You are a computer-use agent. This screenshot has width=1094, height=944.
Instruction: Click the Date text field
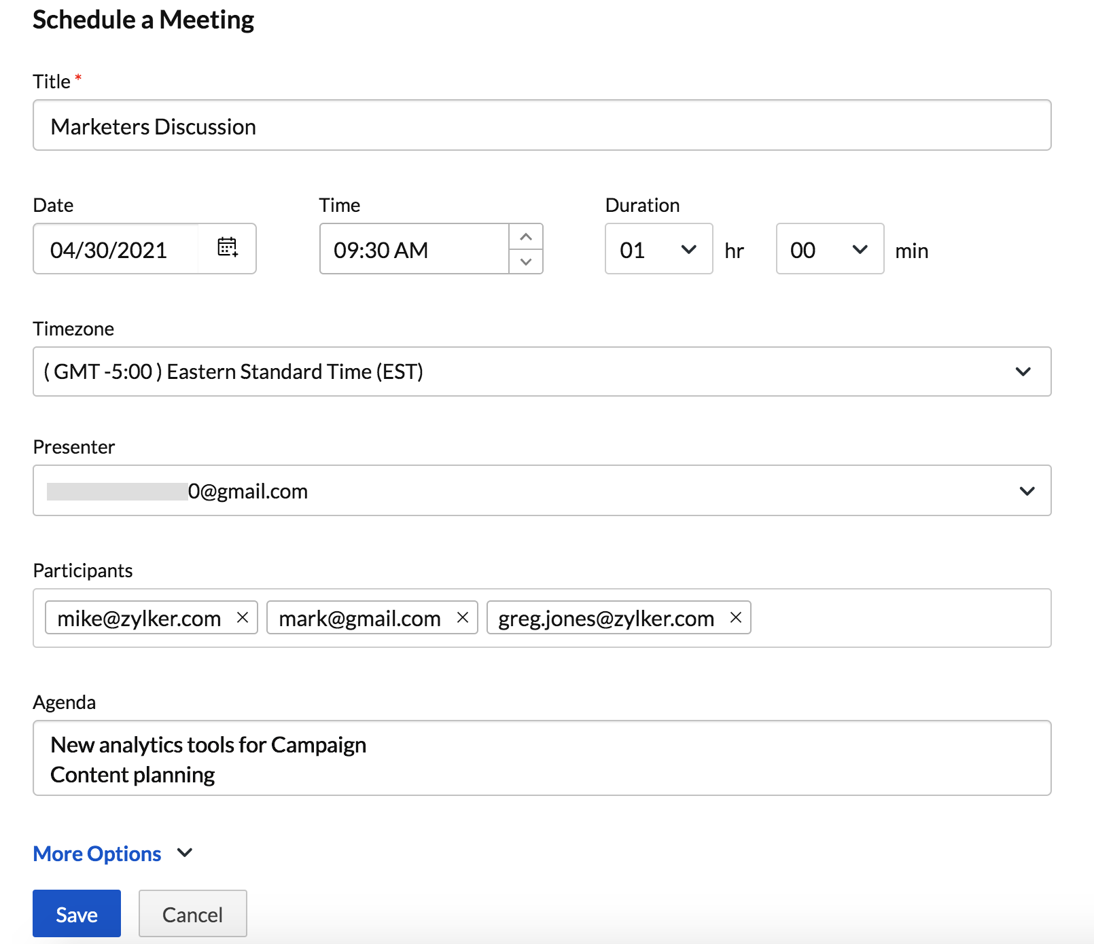(116, 249)
